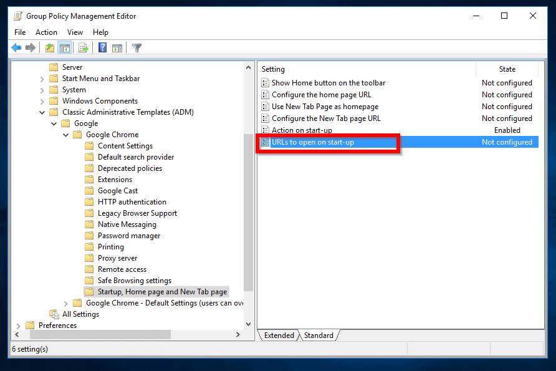The height and width of the screenshot is (371, 556).
Task: Click the Export List toolbar icon
Action: (x=83, y=48)
